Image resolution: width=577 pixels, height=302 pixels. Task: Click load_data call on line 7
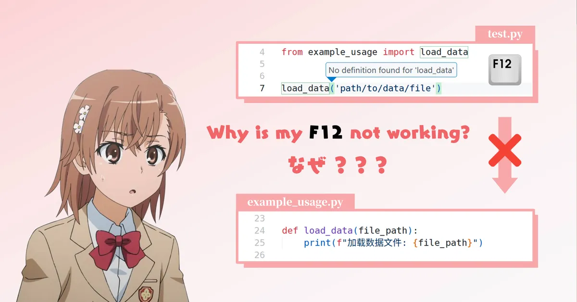click(305, 88)
